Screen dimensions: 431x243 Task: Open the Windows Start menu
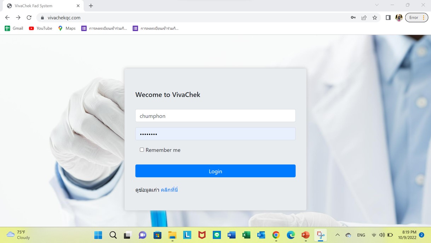tap(98, 235)
